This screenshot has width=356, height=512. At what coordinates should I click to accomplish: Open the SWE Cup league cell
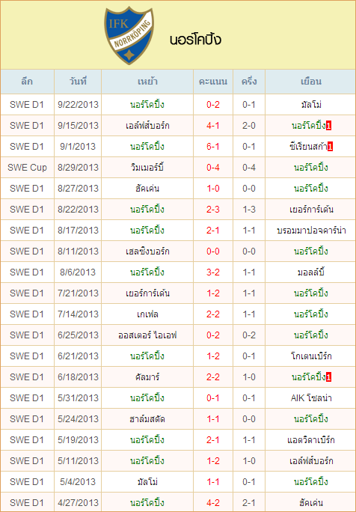[27, 168]
